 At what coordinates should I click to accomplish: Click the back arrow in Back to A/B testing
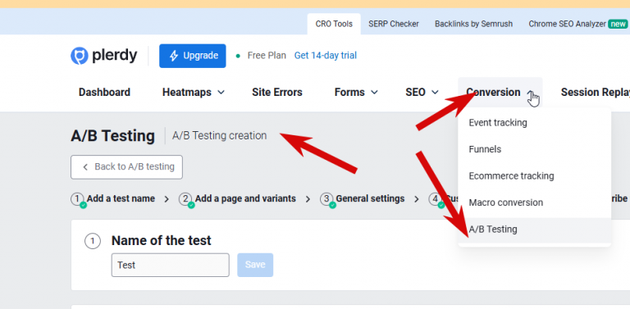[x=85, y=167]
